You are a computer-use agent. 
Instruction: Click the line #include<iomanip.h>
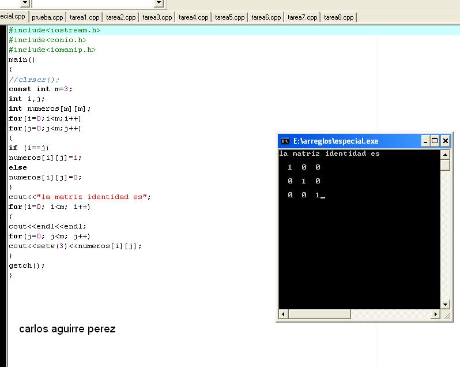pos(52,50)
